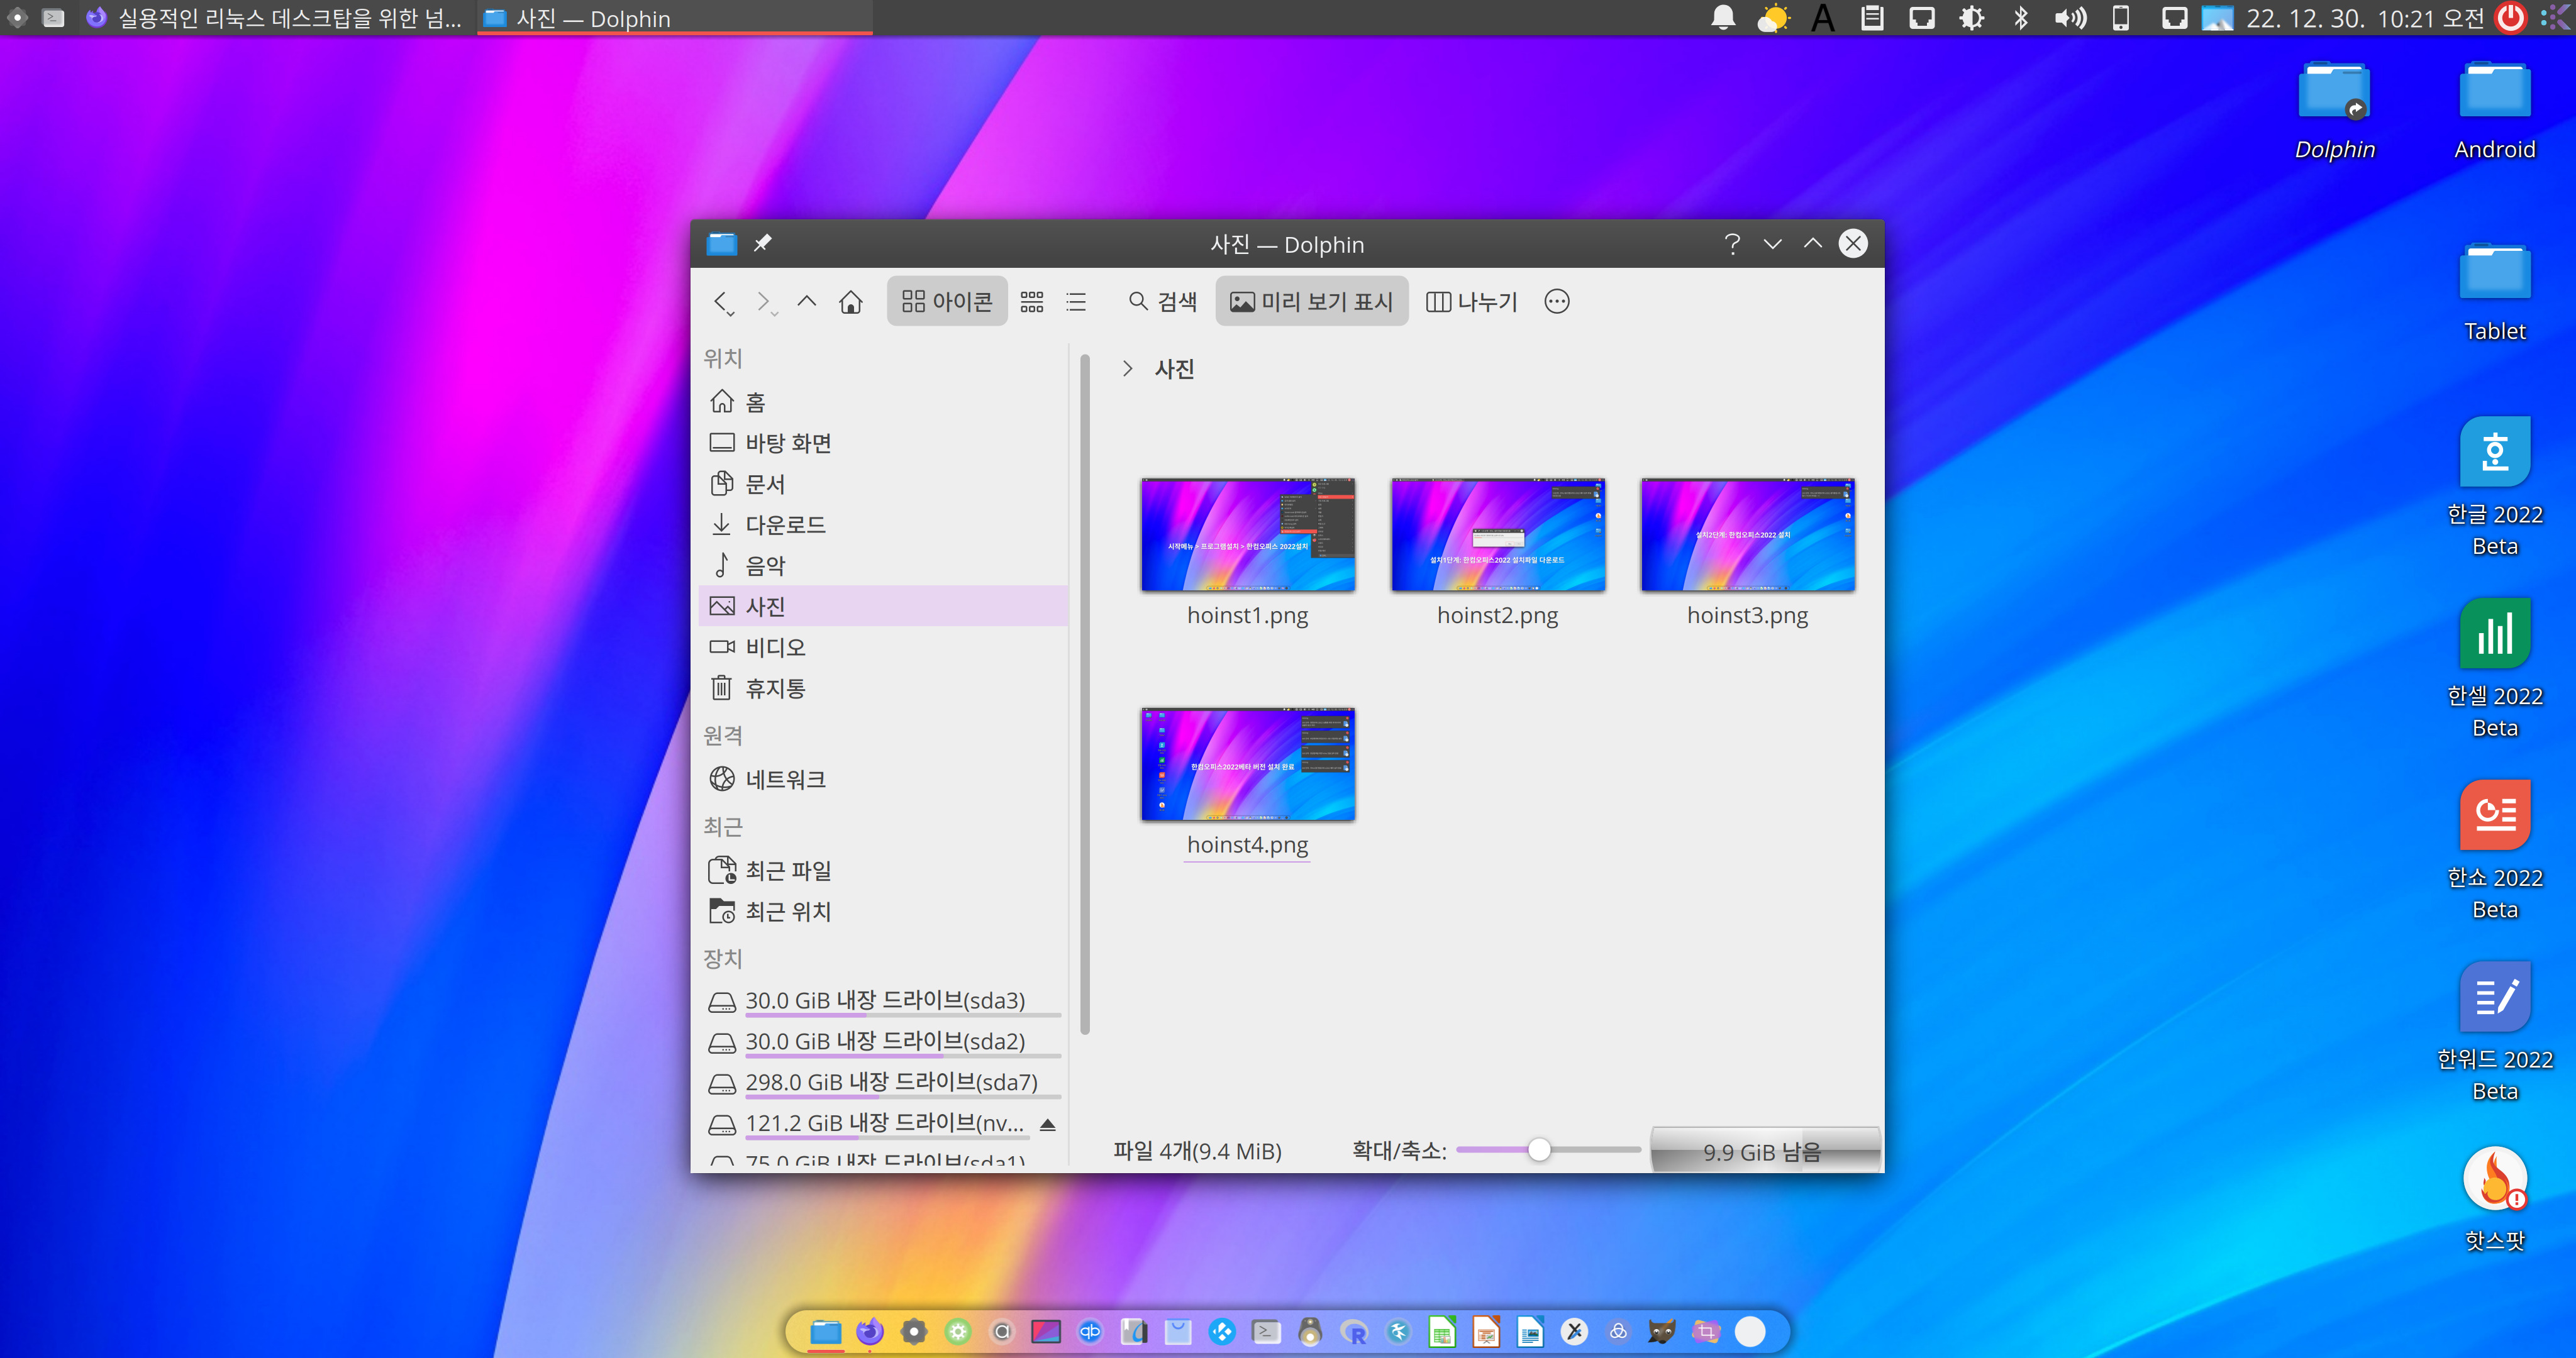Image resolution: width=2576 pixels, height=1358 pixels.
Task: Open the Bluetooth tray icon
Action: [x=2021, y=18]
